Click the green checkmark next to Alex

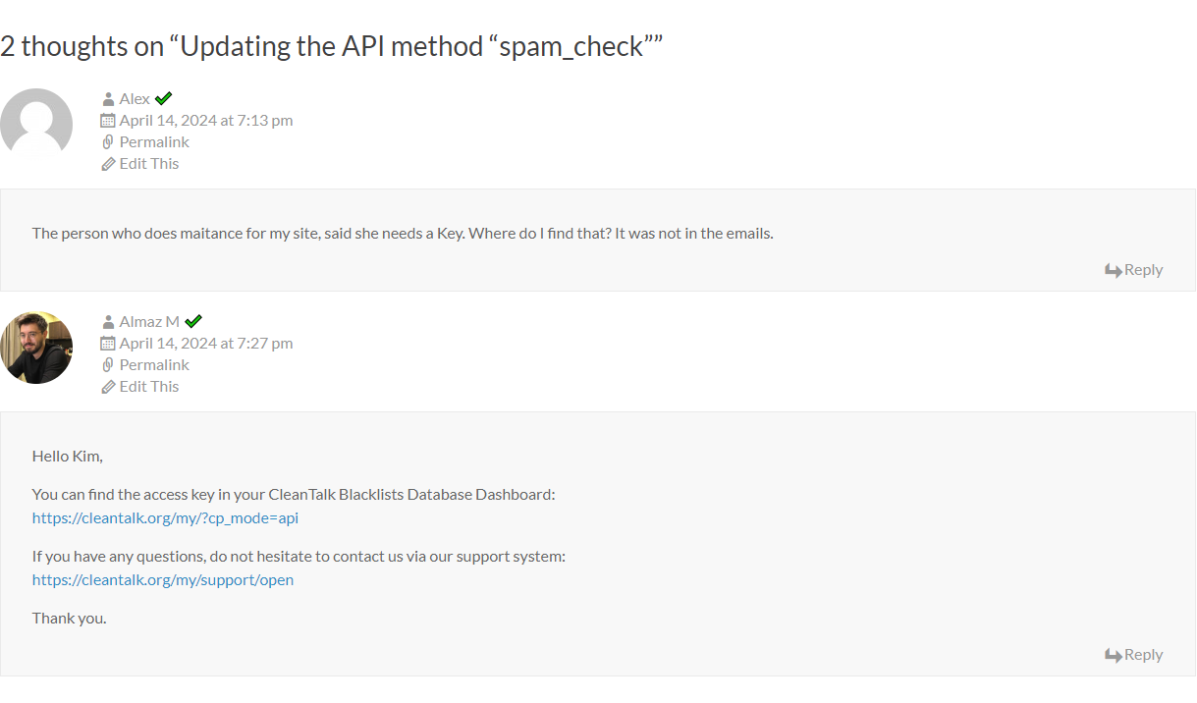(x=163, y=98)
